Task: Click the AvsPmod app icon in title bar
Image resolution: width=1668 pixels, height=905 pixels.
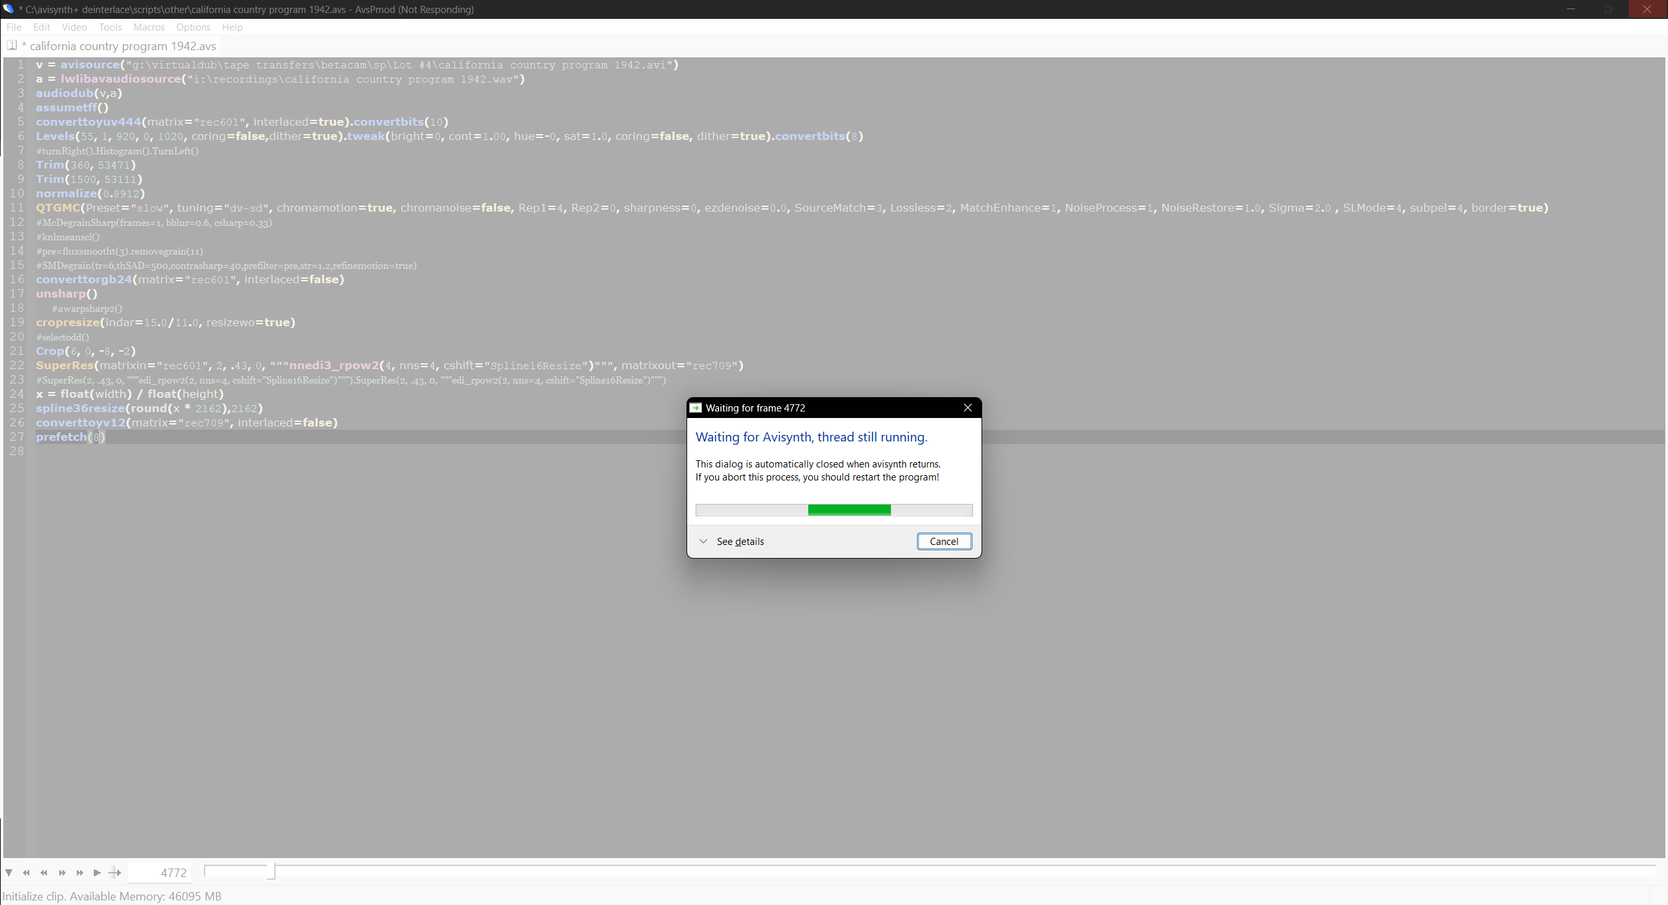Action: [8, 9]
